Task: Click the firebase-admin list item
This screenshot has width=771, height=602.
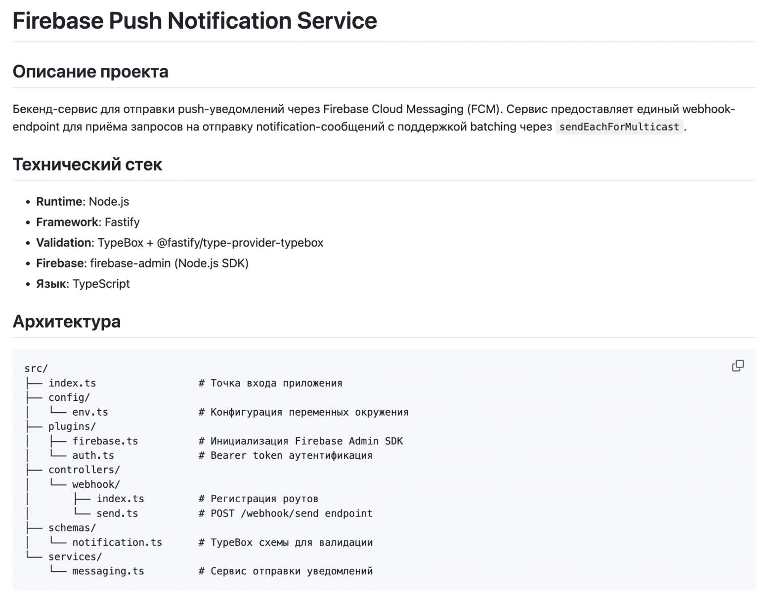Action: point(142,263)
